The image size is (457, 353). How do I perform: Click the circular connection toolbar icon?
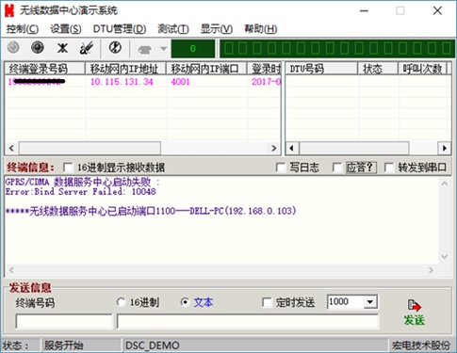click(x=115, y=48)
